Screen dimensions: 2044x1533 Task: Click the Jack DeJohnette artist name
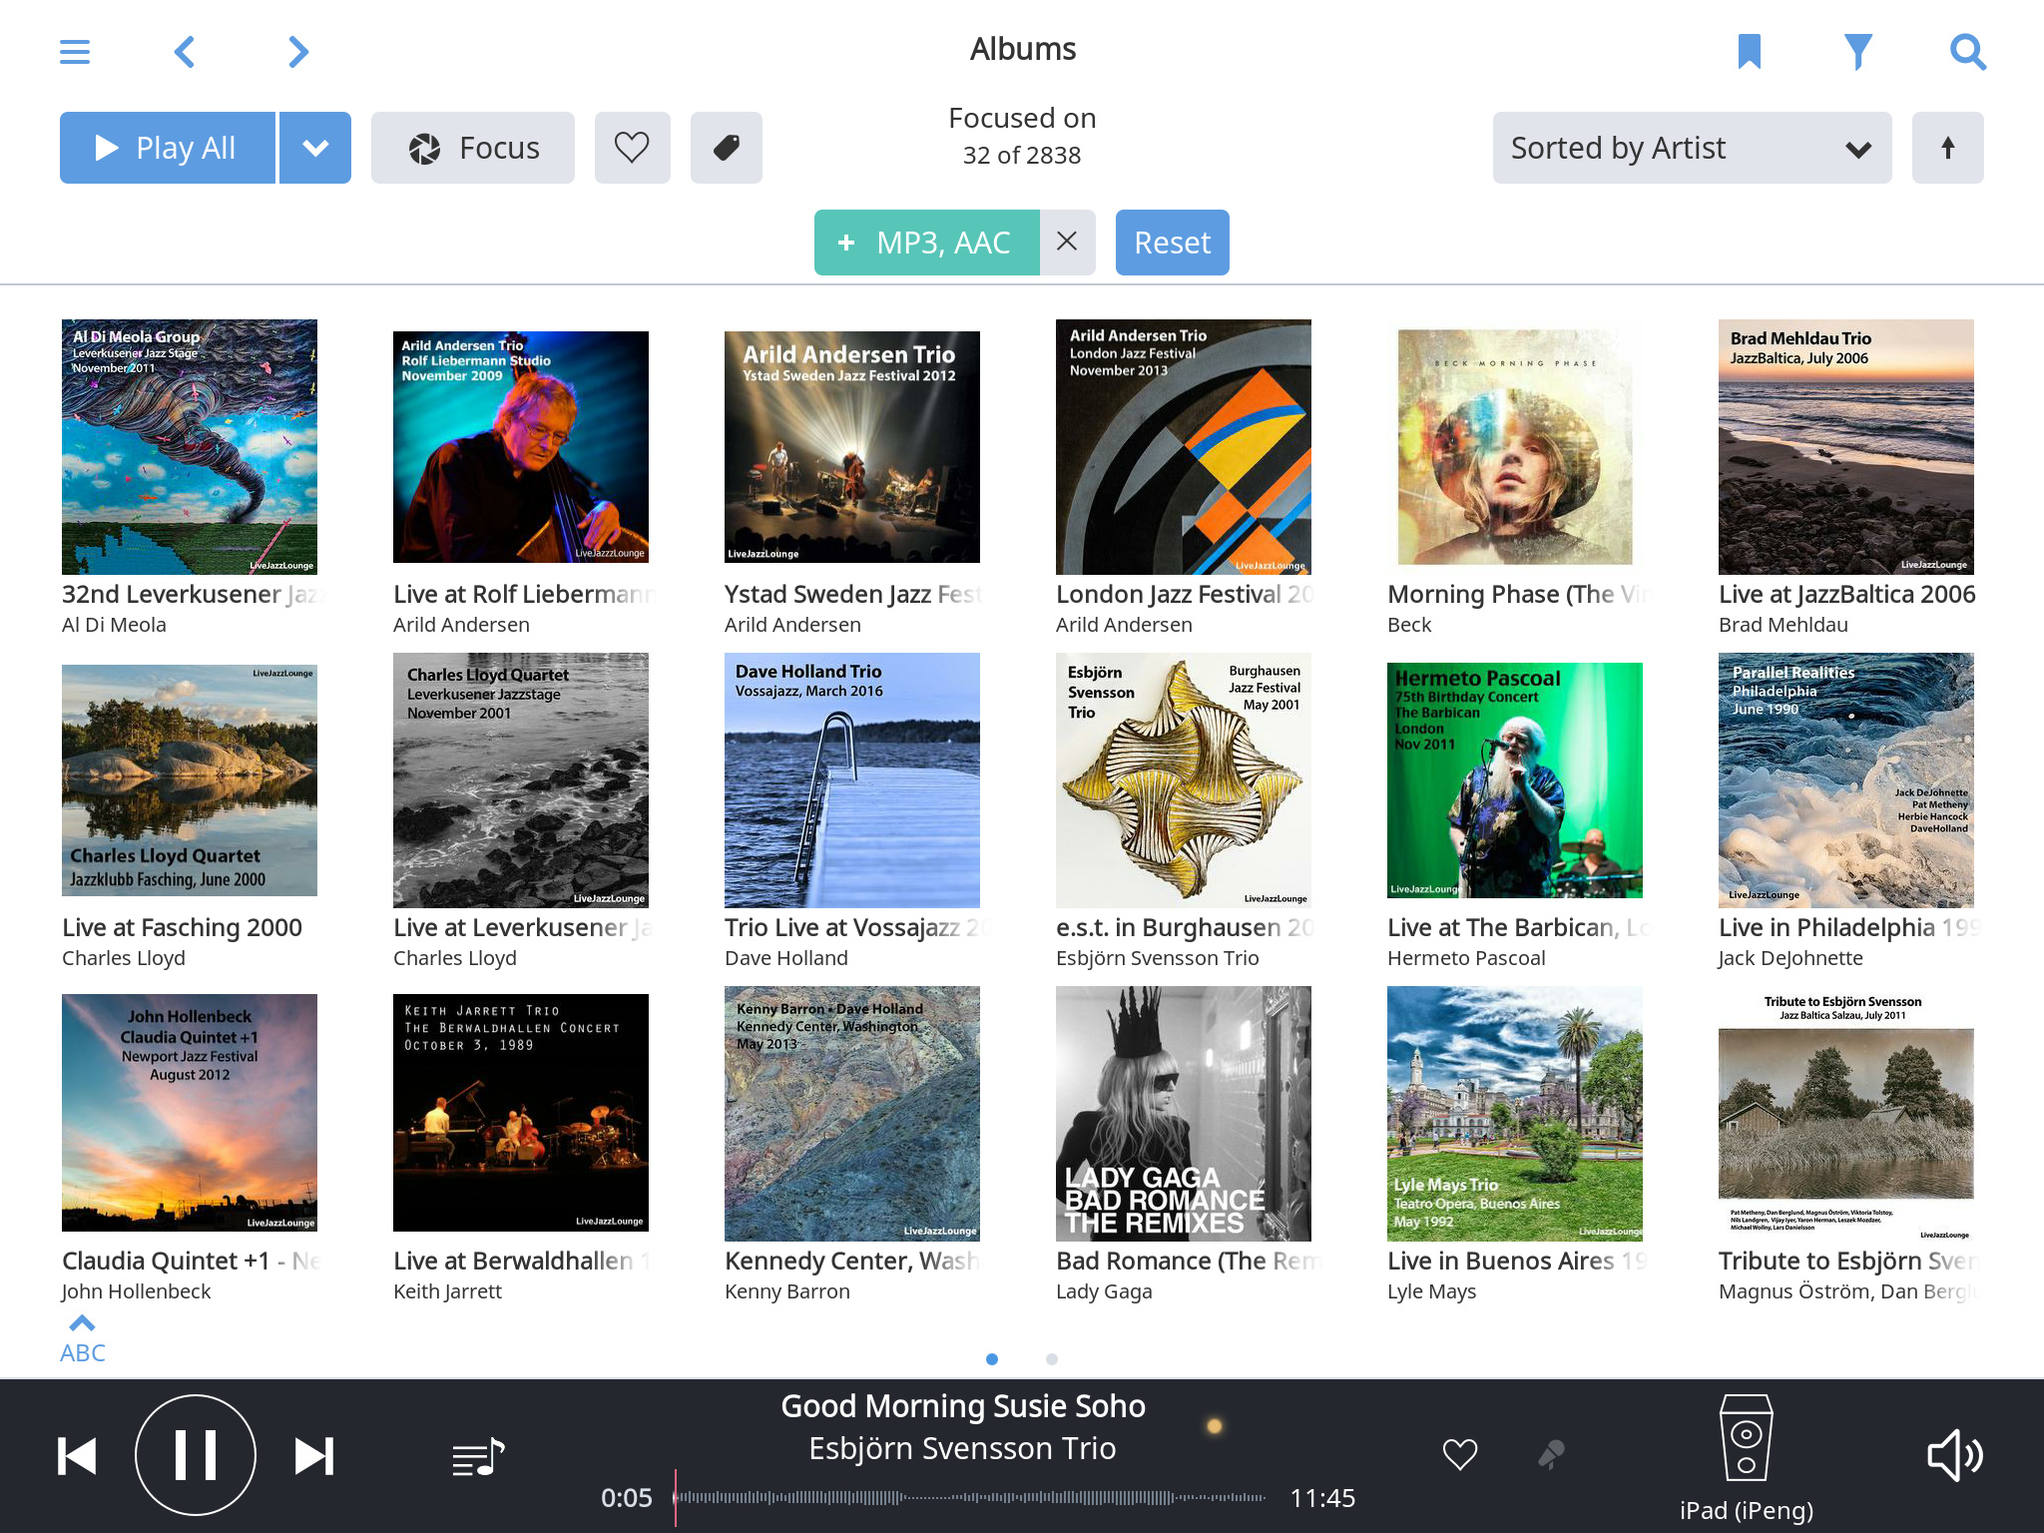pos(1790,958)
